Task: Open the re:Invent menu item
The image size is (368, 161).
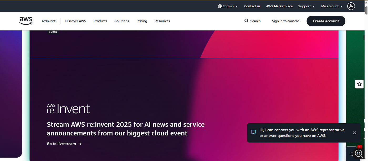Action: (49, 21)
